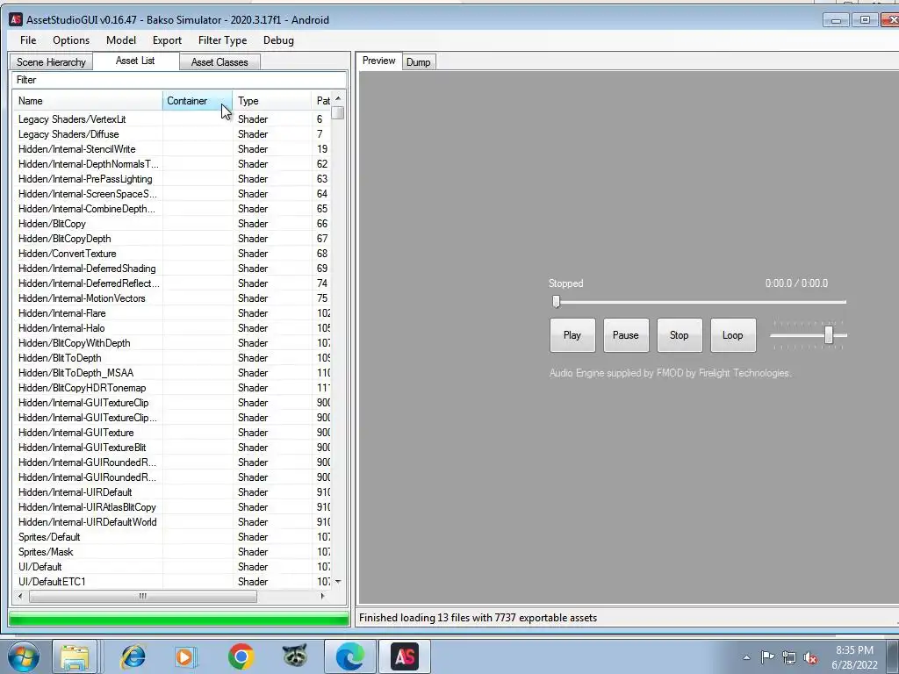Select Hidden/BlitToDepth_MSAA row
This screenshot has width=899, height=674.
coord(171,372)
